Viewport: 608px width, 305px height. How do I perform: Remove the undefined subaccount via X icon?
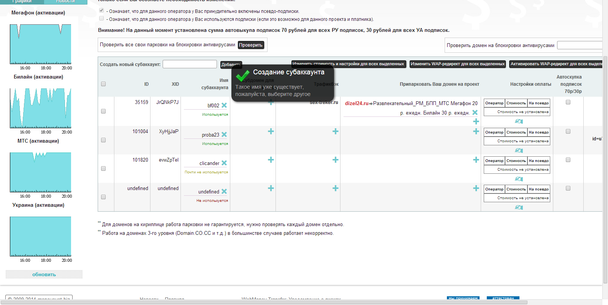224,192
